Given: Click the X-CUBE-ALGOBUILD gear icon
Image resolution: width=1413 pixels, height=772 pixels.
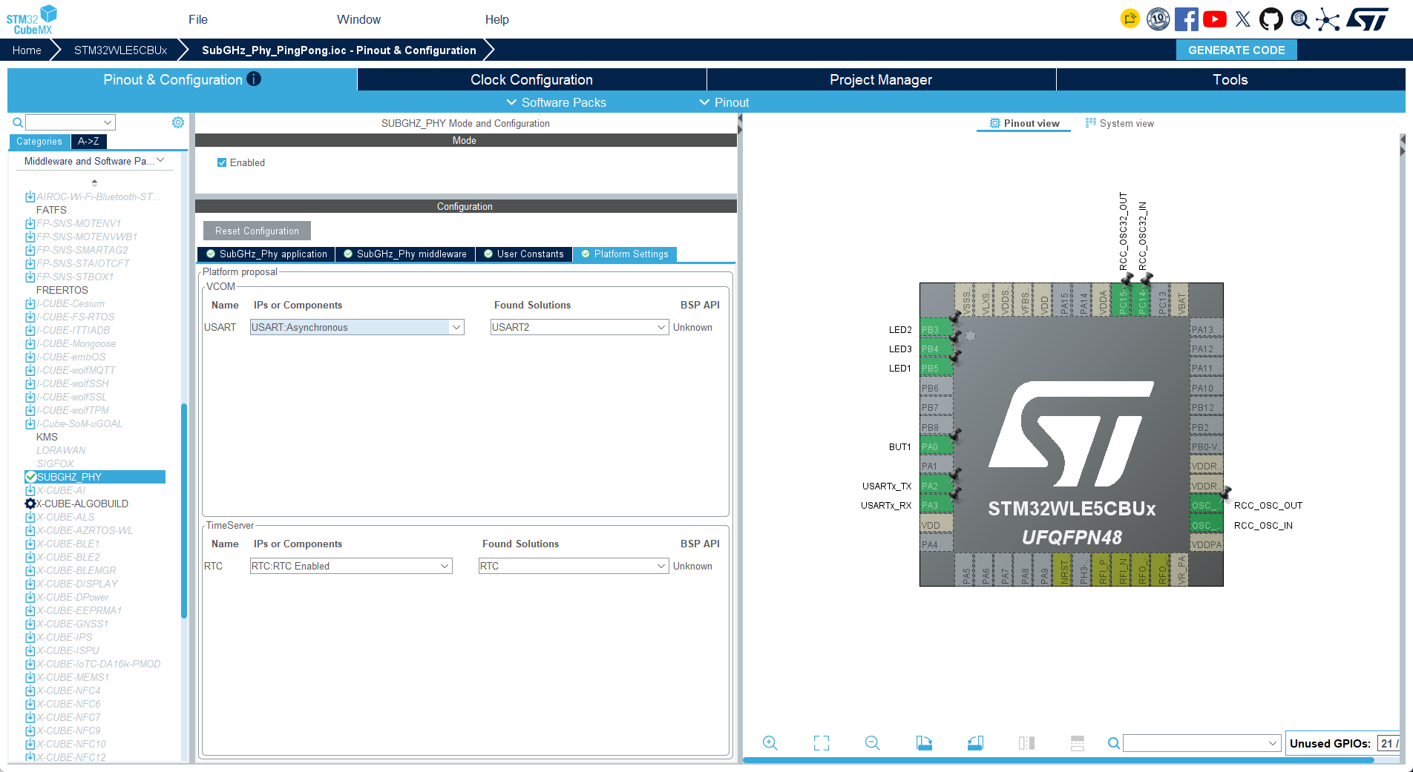Looking at the screenshot, I should click(x=30, y=504).
